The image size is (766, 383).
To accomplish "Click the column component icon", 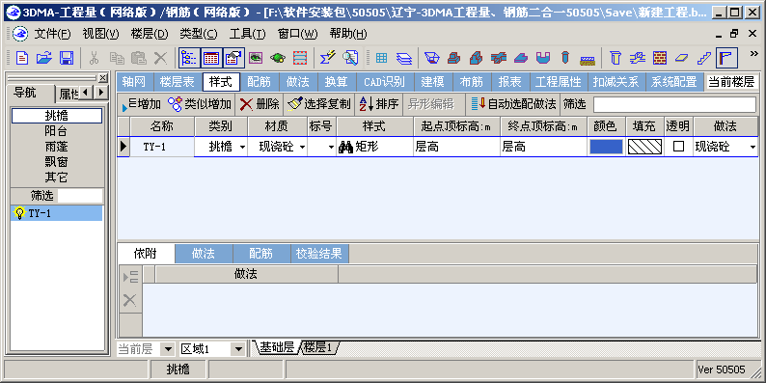I will point(616,58).
